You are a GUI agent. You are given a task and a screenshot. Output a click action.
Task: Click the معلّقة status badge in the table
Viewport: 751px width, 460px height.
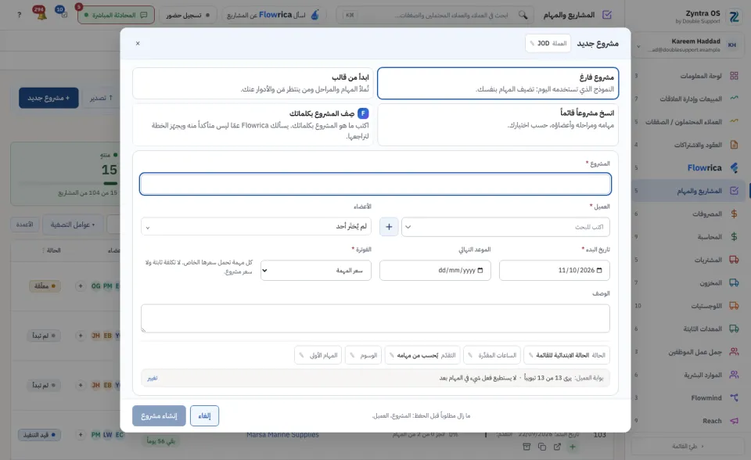(45, 286)
